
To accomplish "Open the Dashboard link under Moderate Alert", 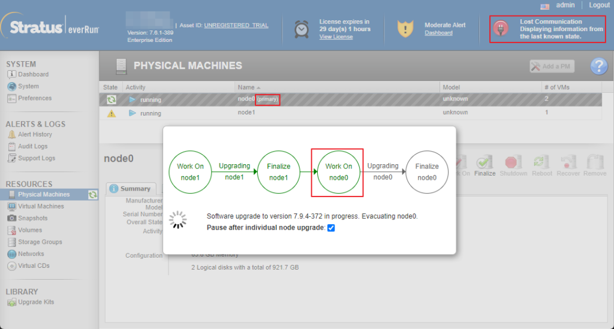I will coord(438,33).
